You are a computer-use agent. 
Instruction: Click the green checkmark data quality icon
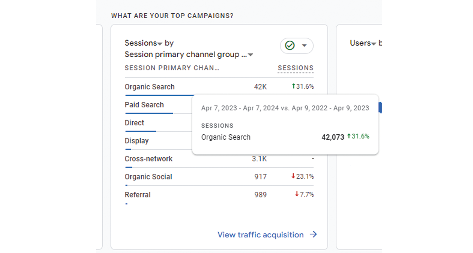[290, 45]
